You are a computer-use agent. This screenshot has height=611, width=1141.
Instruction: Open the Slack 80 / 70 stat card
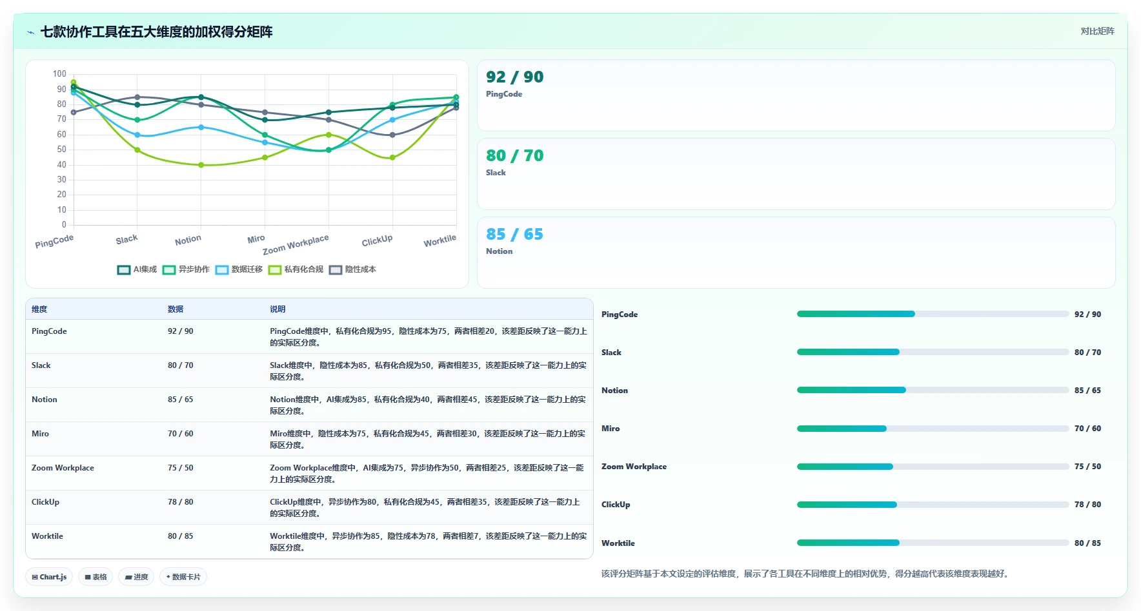tap(796, 174)
